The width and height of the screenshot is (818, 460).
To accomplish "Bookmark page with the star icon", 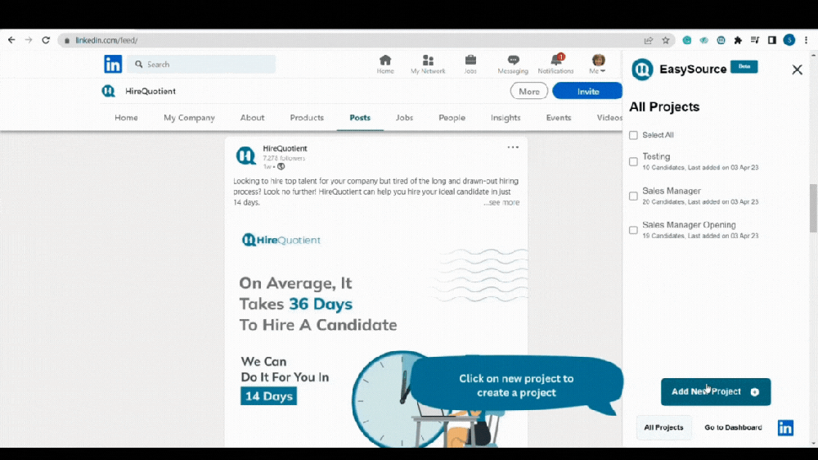I will [666, 40].
